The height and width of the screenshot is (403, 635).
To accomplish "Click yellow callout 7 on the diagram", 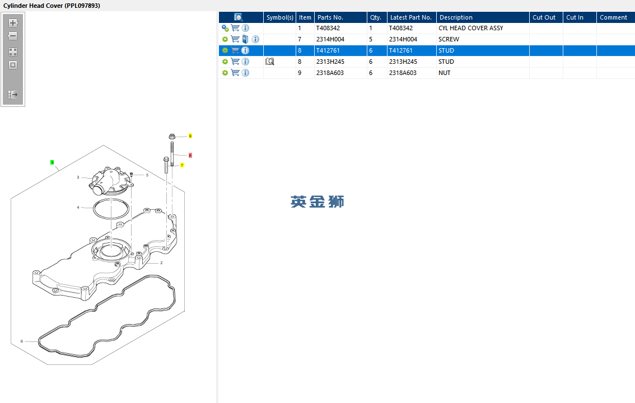I will [182, 165].
